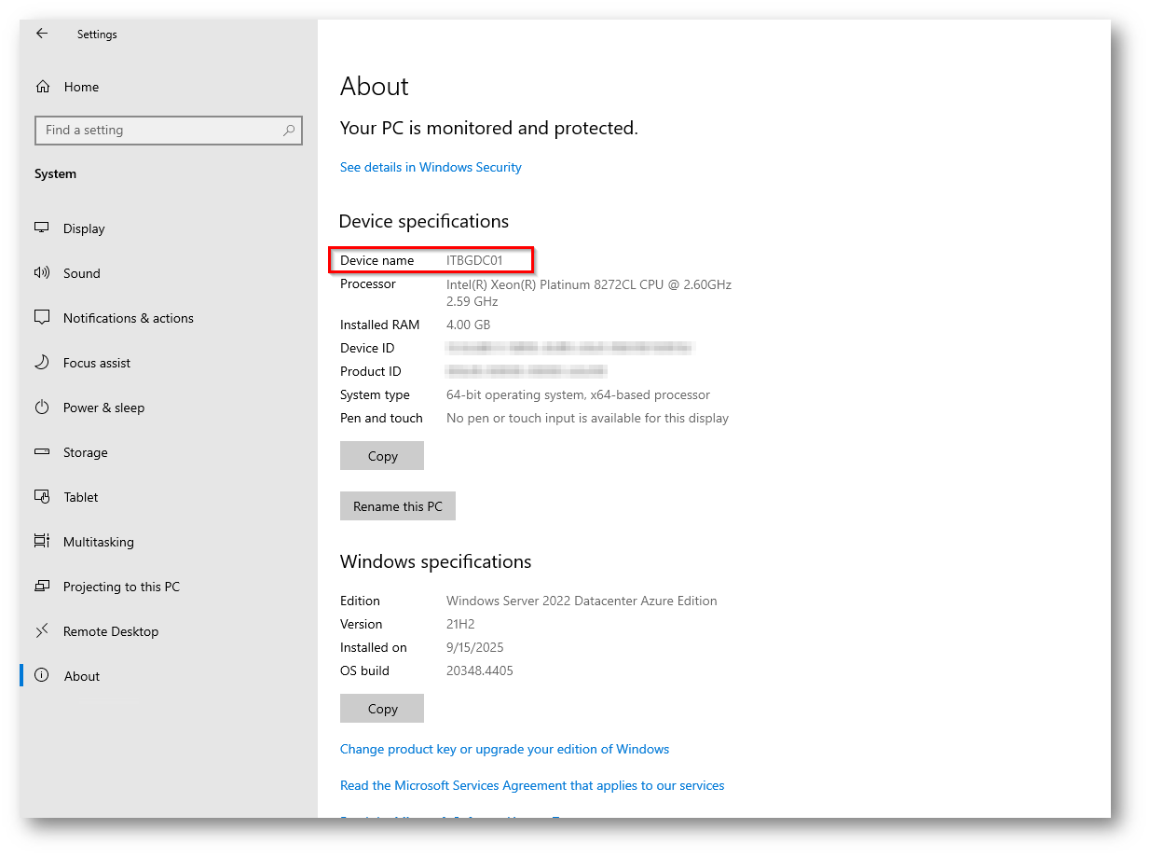
Task: Click the Sound speaker icon
Action: [42, 273]
